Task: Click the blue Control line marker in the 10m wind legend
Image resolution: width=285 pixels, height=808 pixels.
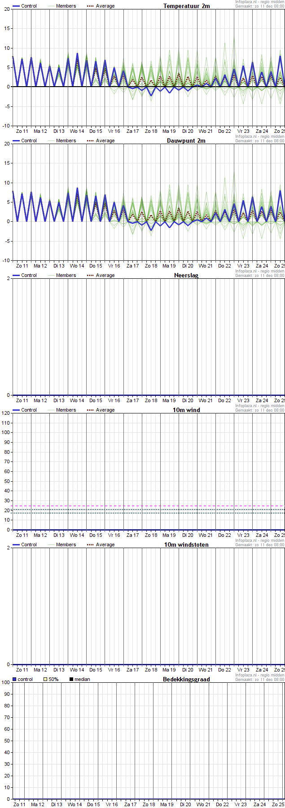Action: point(16,410)
